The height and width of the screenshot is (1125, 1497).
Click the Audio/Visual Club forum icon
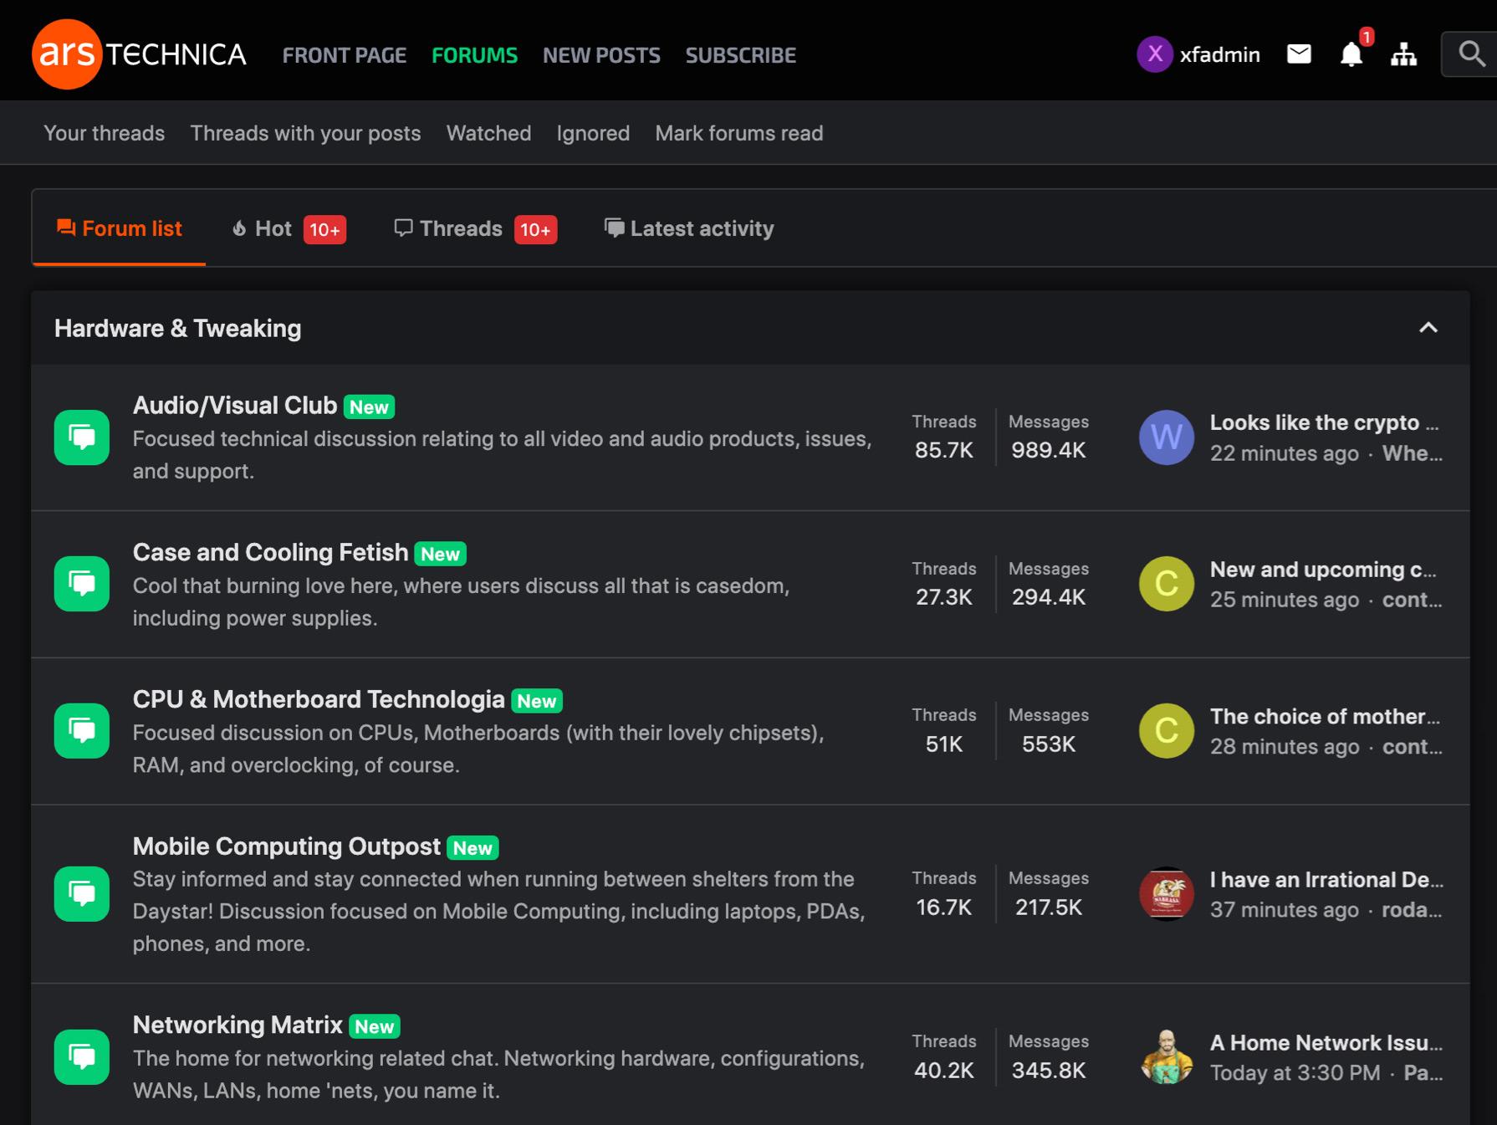pyautogui.click(x=84, y=437)
